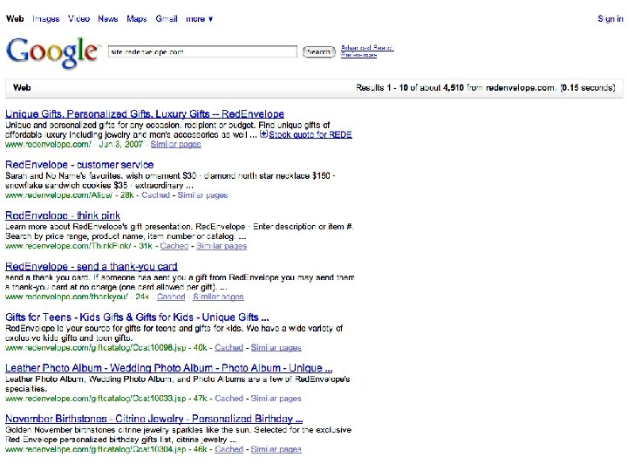Open 'Gifts for Teens - Kids Gifts' result

click(x=137, y=317)
